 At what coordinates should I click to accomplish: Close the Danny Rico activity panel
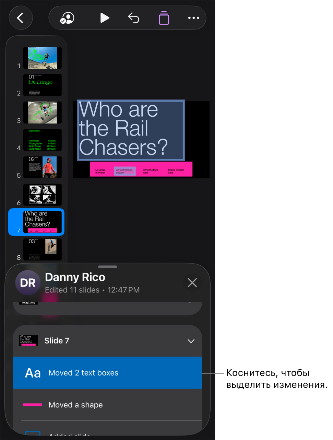[192, 283]
